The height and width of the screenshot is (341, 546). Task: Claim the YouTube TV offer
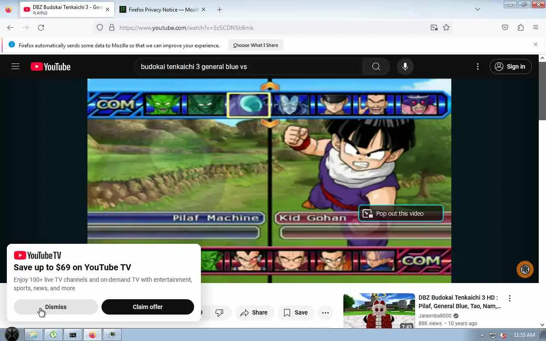click(148, 307)
